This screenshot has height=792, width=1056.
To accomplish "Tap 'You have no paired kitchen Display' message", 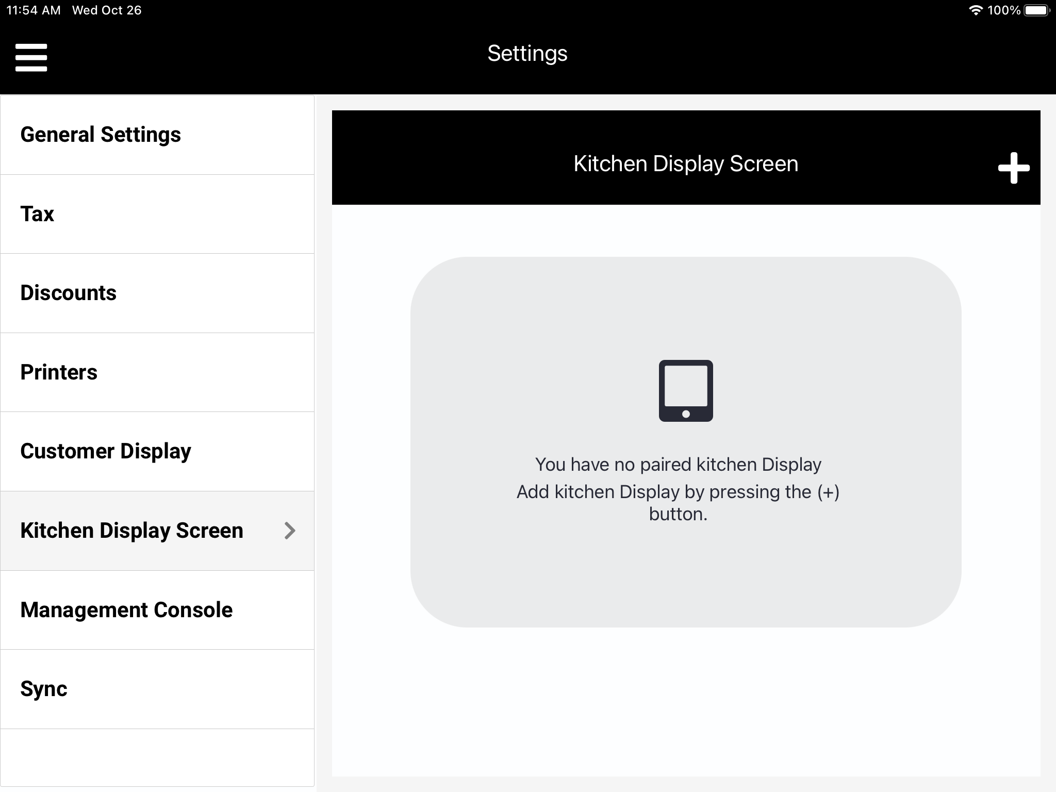I will pos(678,465).
